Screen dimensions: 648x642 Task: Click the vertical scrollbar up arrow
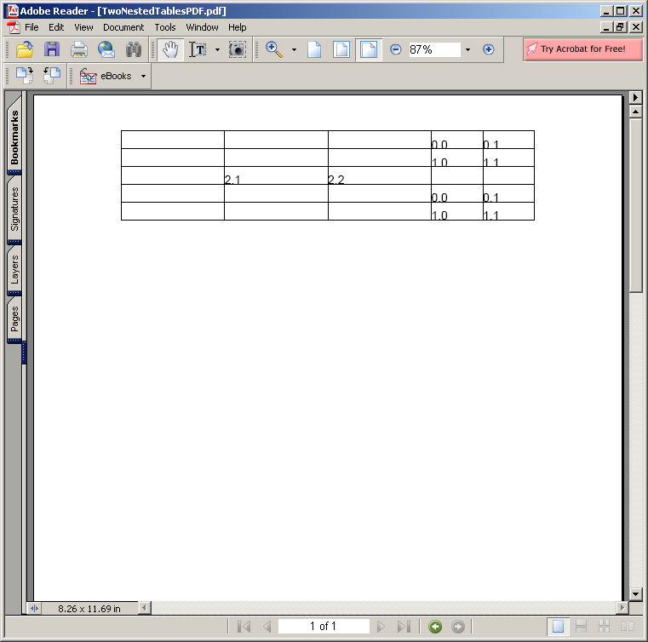pos(635,112)
